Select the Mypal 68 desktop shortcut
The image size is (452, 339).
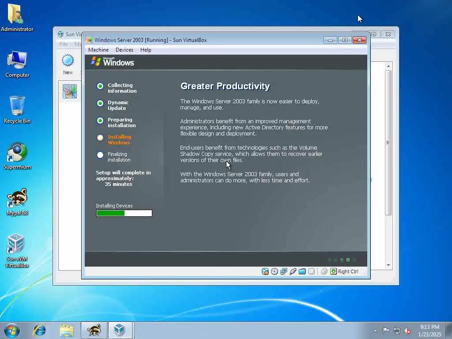tap(17, 202)
